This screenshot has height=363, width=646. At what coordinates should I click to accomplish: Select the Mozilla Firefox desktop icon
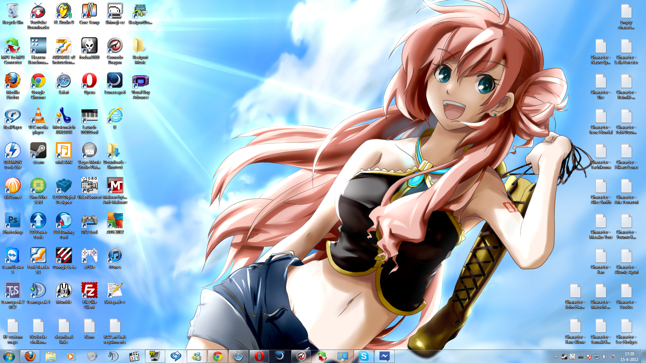tap(13, 86)
